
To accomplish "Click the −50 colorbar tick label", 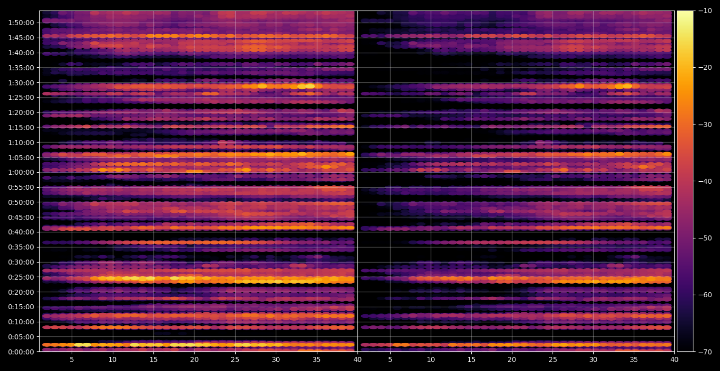I will click(x=704, y=238).
